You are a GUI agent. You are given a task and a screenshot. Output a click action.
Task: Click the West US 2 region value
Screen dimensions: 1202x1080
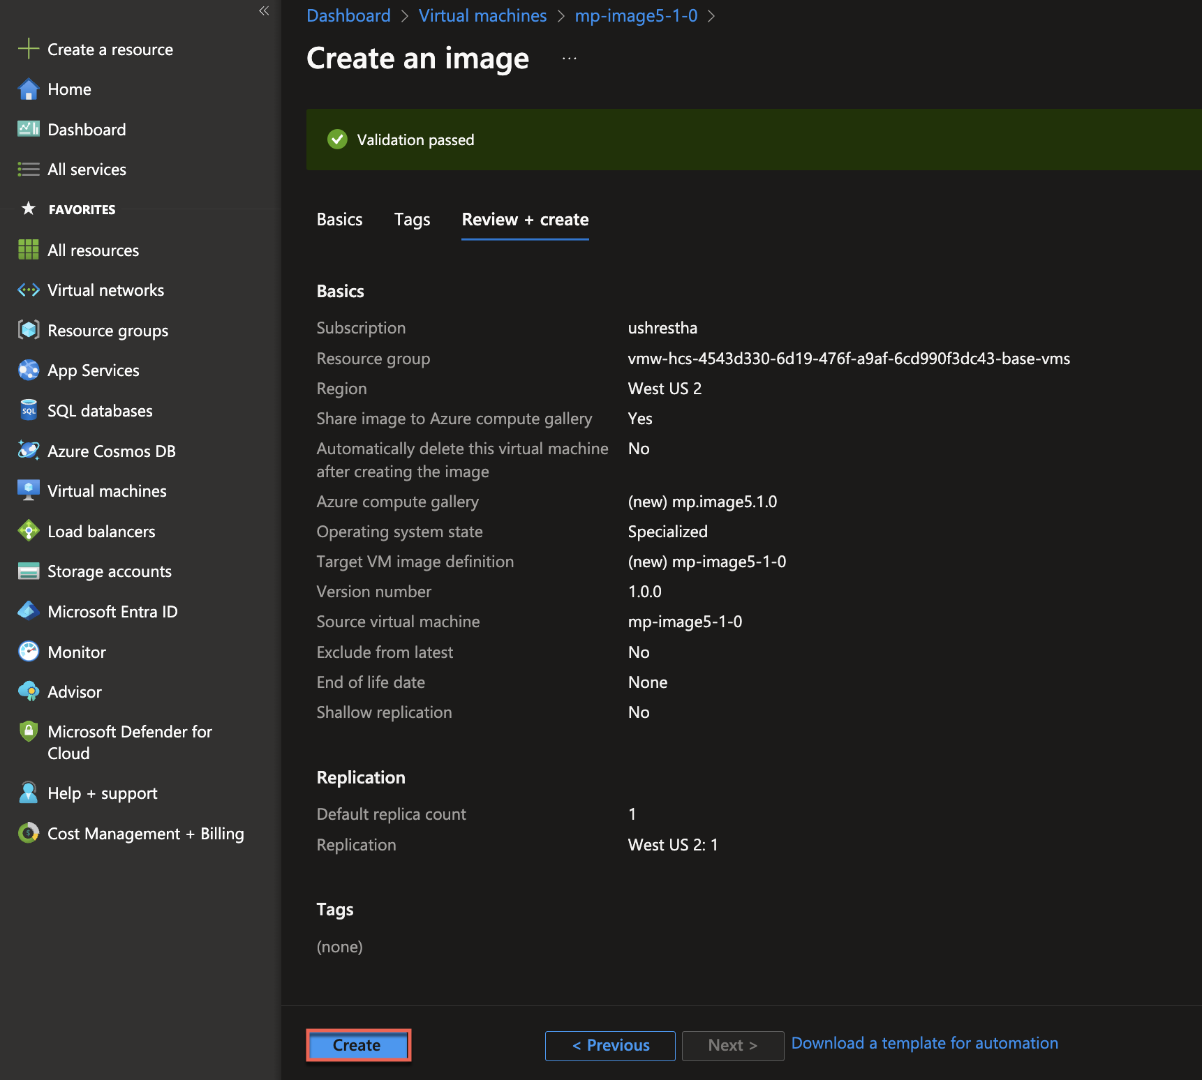665,389
